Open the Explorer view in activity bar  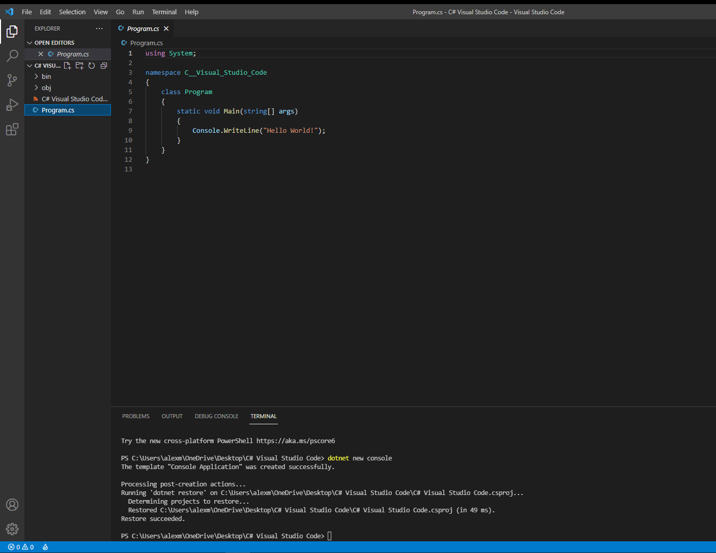[12, 32]
